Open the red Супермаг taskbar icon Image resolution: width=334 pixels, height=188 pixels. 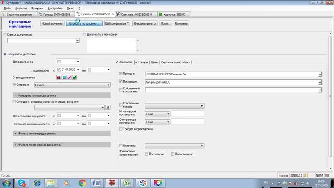point(112,183)
